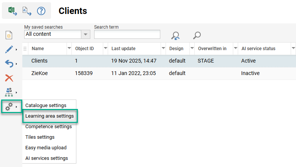Open the user hierarchy icon
This screenshot has width=296, height=167.
9,92
